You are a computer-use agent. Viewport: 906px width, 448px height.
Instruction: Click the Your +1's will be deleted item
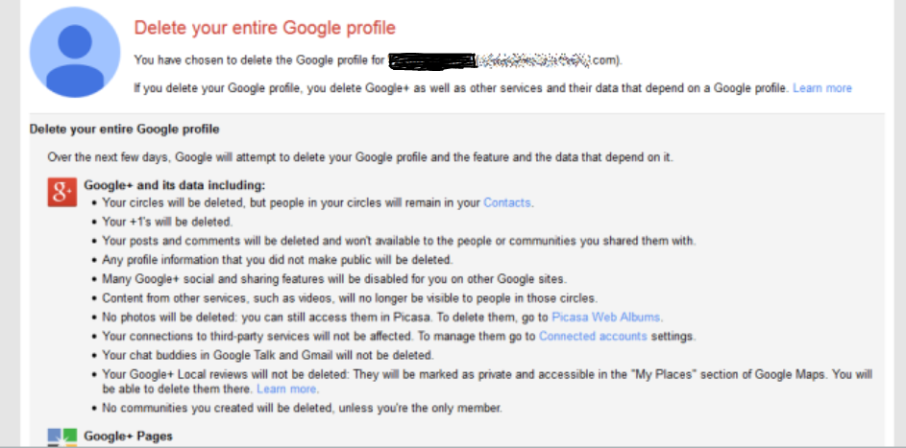point(167,222)
